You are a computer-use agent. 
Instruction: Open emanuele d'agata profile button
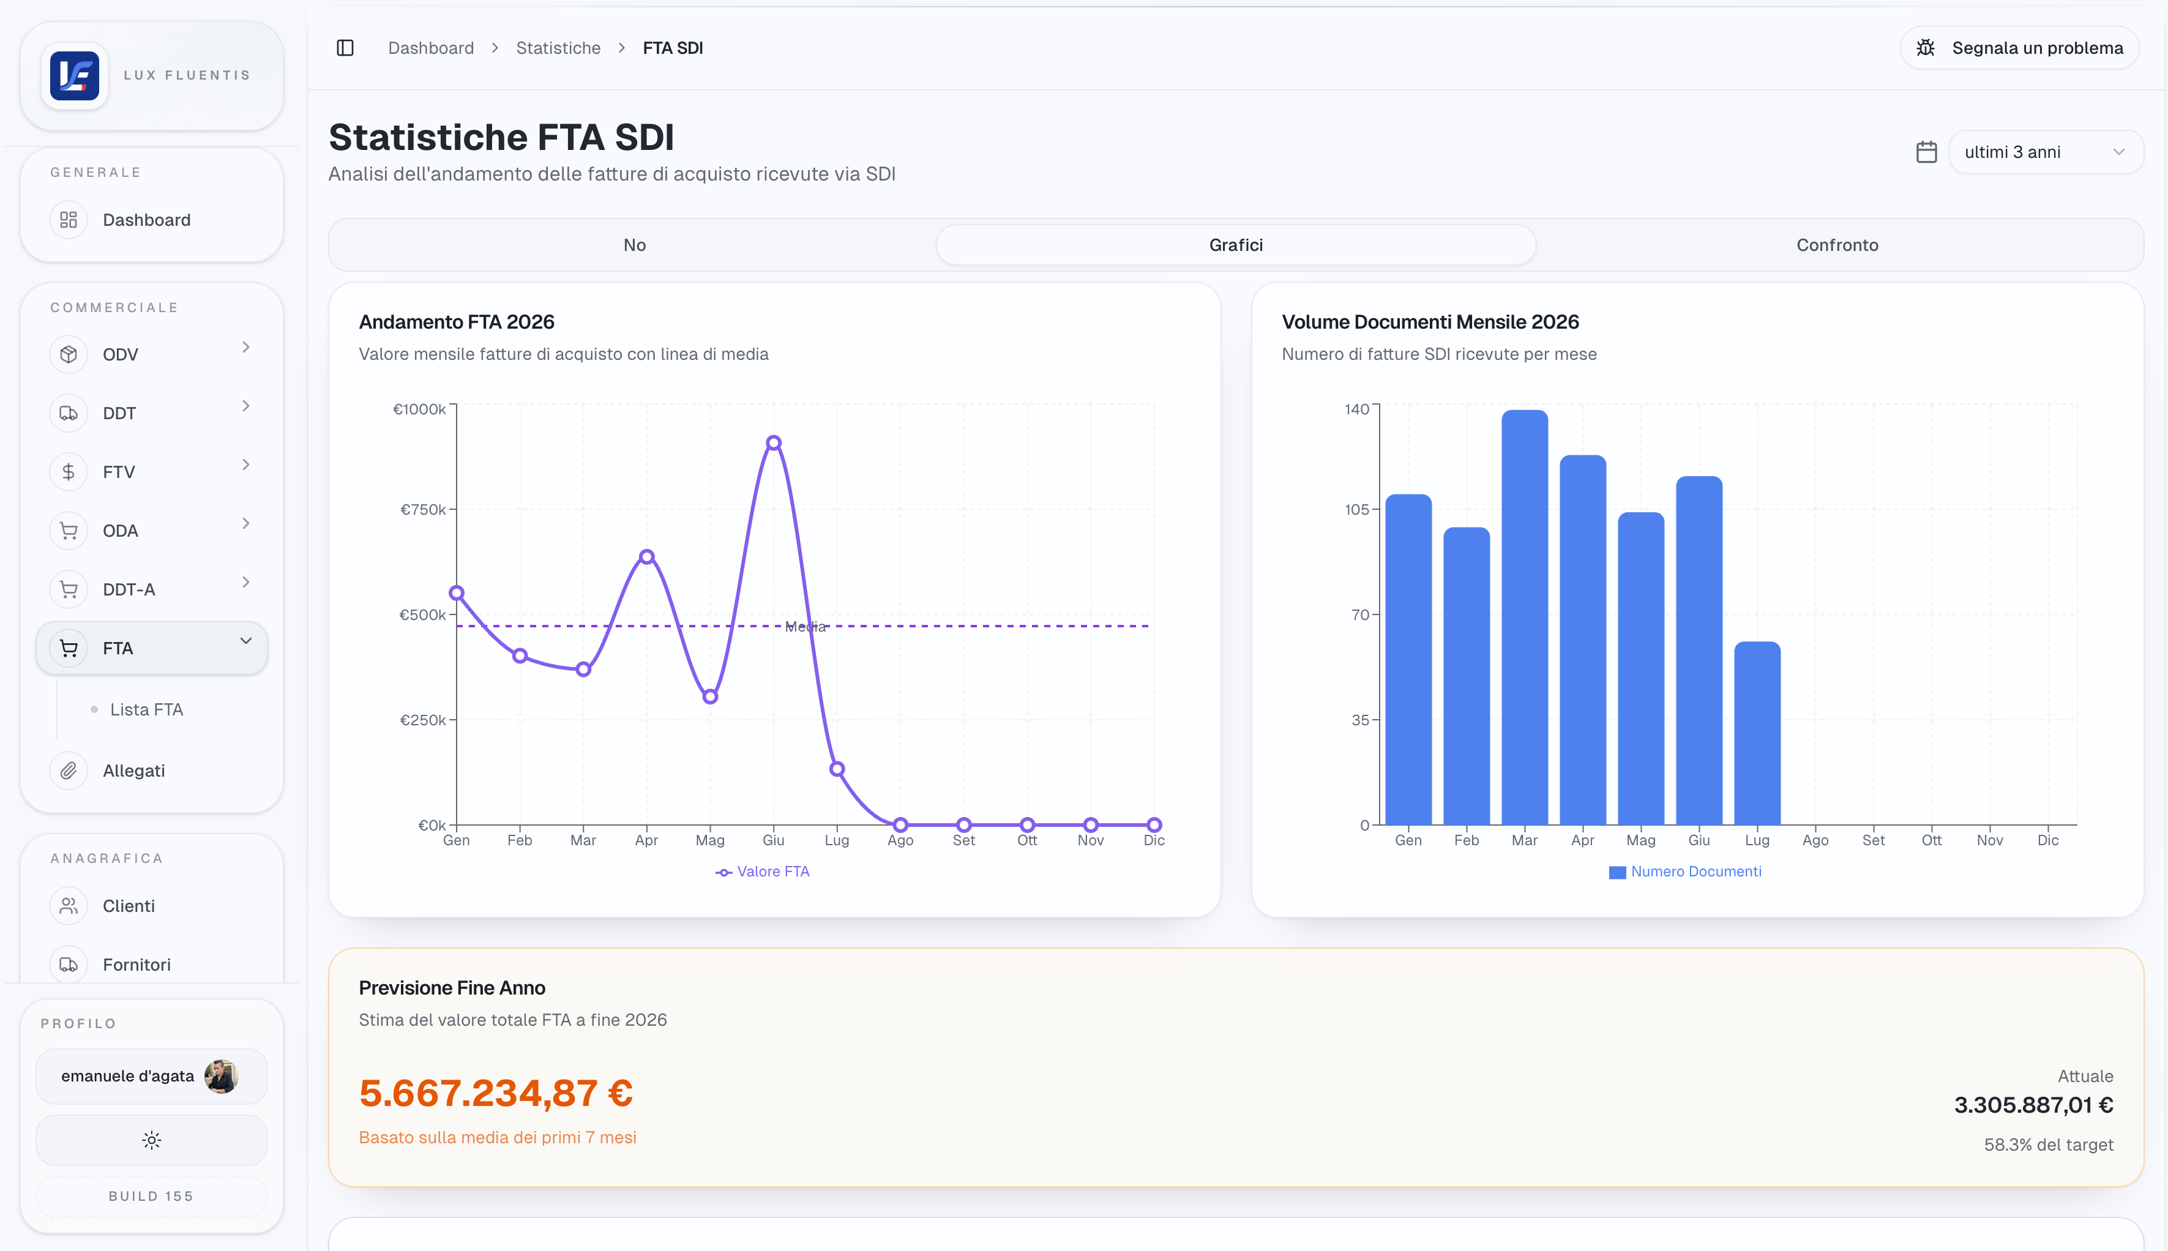coord(151,1076)
